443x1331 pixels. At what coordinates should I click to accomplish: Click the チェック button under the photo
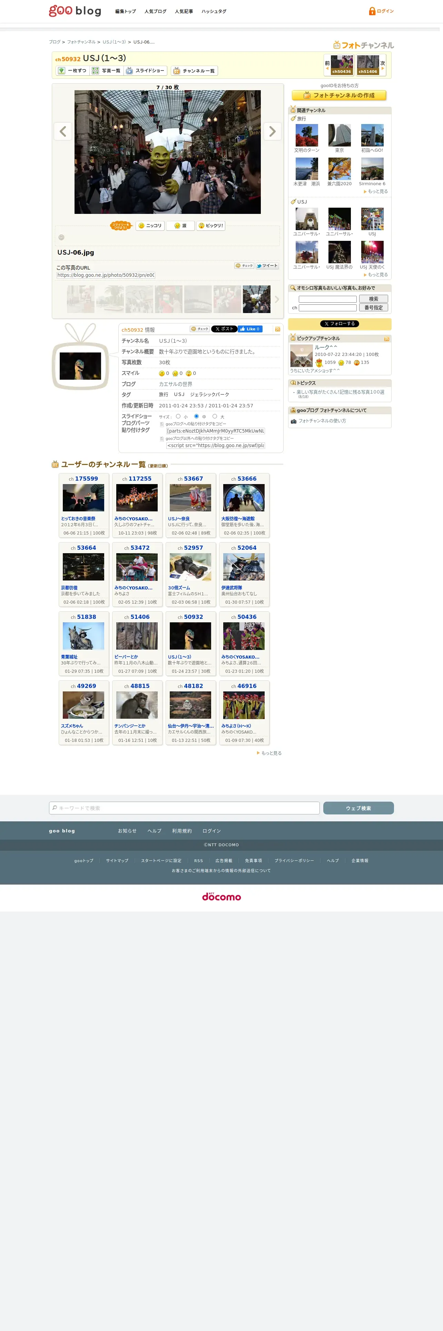pos(245,266)
